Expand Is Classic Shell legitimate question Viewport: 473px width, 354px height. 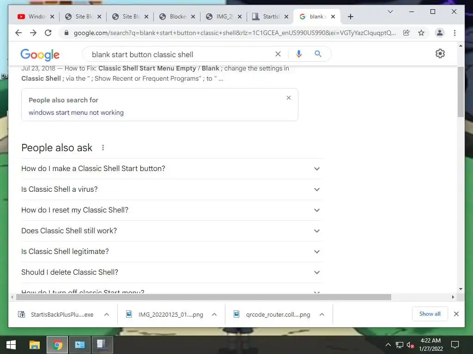(171, 252)
